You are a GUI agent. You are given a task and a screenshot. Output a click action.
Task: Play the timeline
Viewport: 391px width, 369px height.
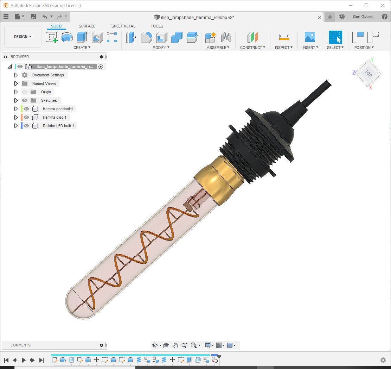24,360
